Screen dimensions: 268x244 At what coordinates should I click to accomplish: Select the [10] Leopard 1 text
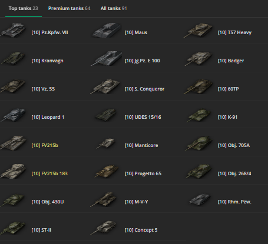point(48,117)
